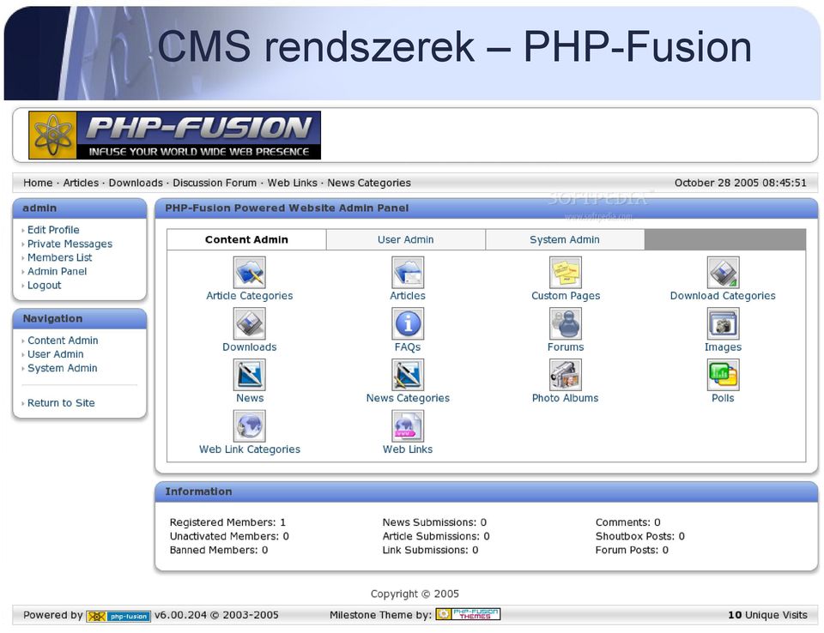Visit Discussion Forum in the top navigation
The image size is (824, 633).
215,183
